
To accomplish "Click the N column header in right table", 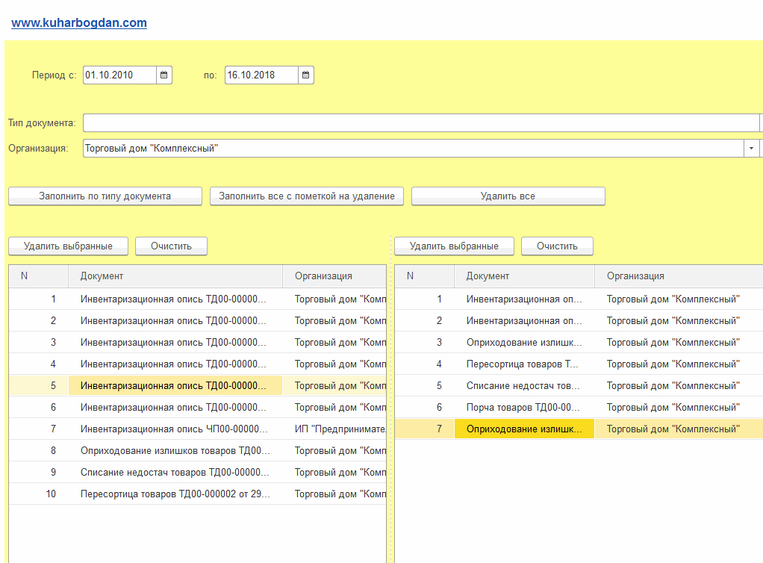I will (410, 276).
